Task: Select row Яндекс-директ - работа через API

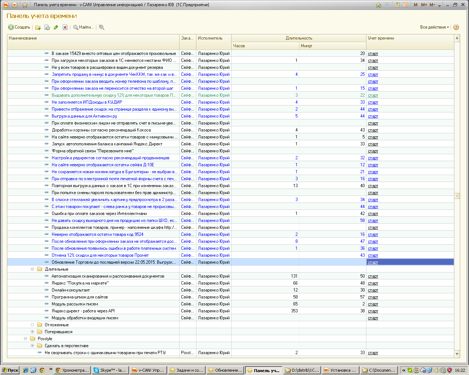Action: pos(230,311)
